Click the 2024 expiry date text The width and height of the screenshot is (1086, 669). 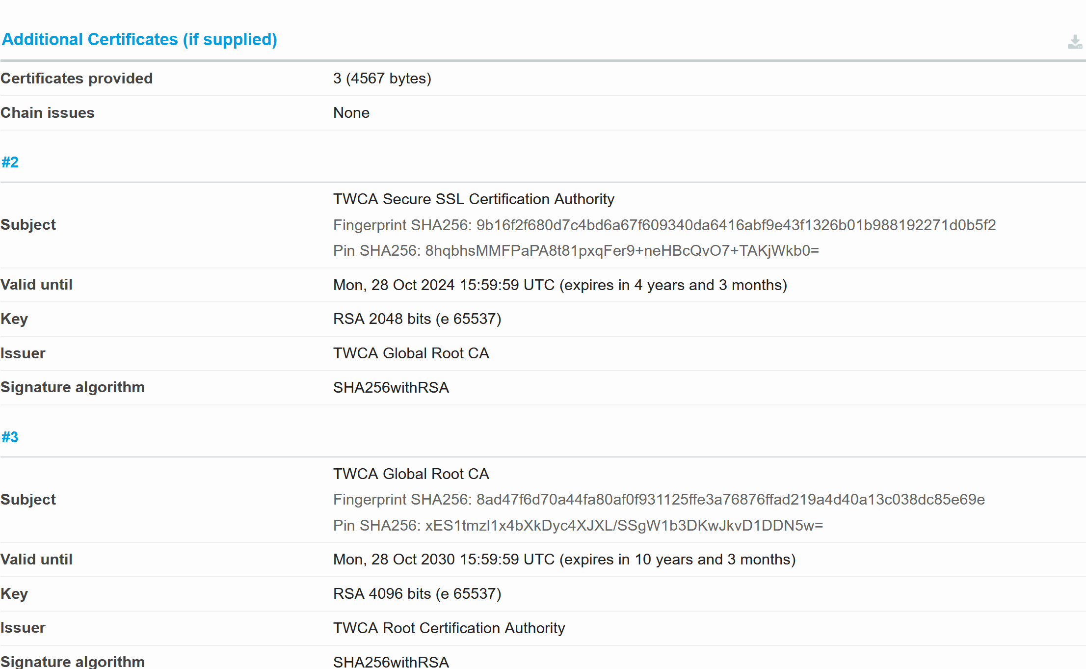(x=559, y=285)
